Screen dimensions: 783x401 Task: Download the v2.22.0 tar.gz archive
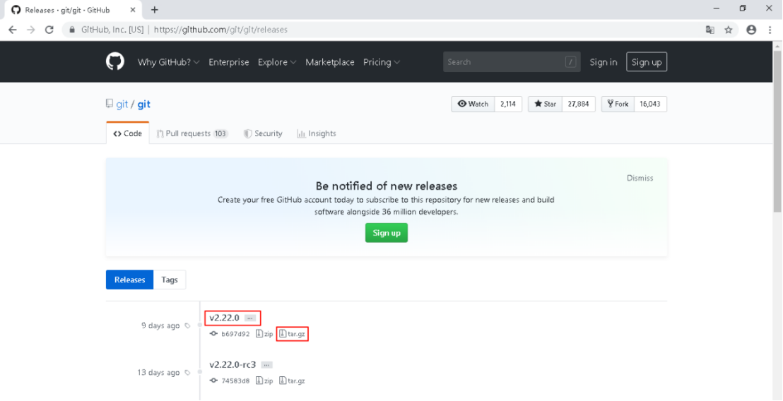pyautogui.click(x=292, y=334)
